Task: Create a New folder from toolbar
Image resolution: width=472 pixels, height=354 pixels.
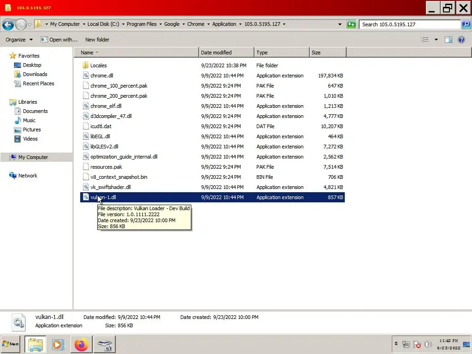Action: (x=97, y=40)
